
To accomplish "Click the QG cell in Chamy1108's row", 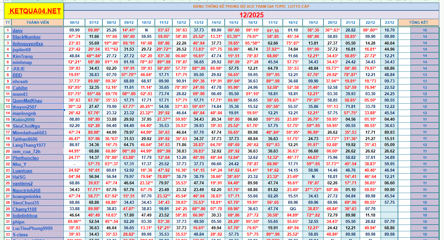I will pyautogui.click(x=293, y=209).
